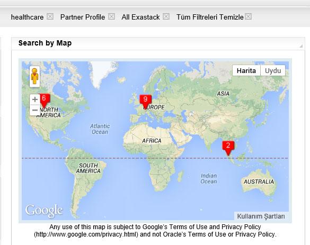Viewport: 310px width, 245px height.
Task: Zoom in the map with plus button
Action: coord(35,99)
